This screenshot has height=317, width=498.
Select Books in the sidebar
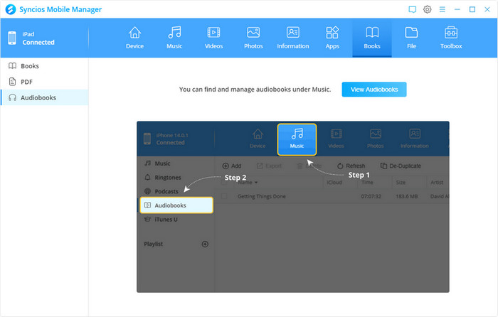click(44, 66)
